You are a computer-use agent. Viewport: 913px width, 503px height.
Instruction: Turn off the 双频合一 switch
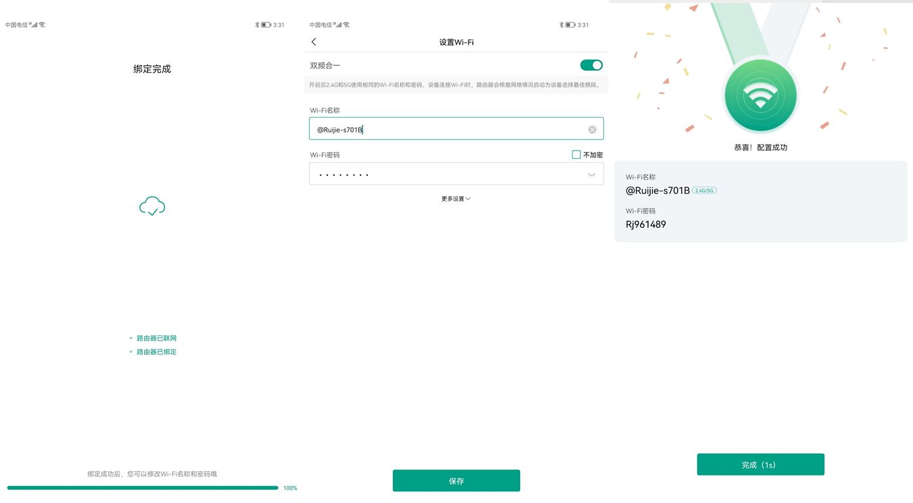pos(591,66)
